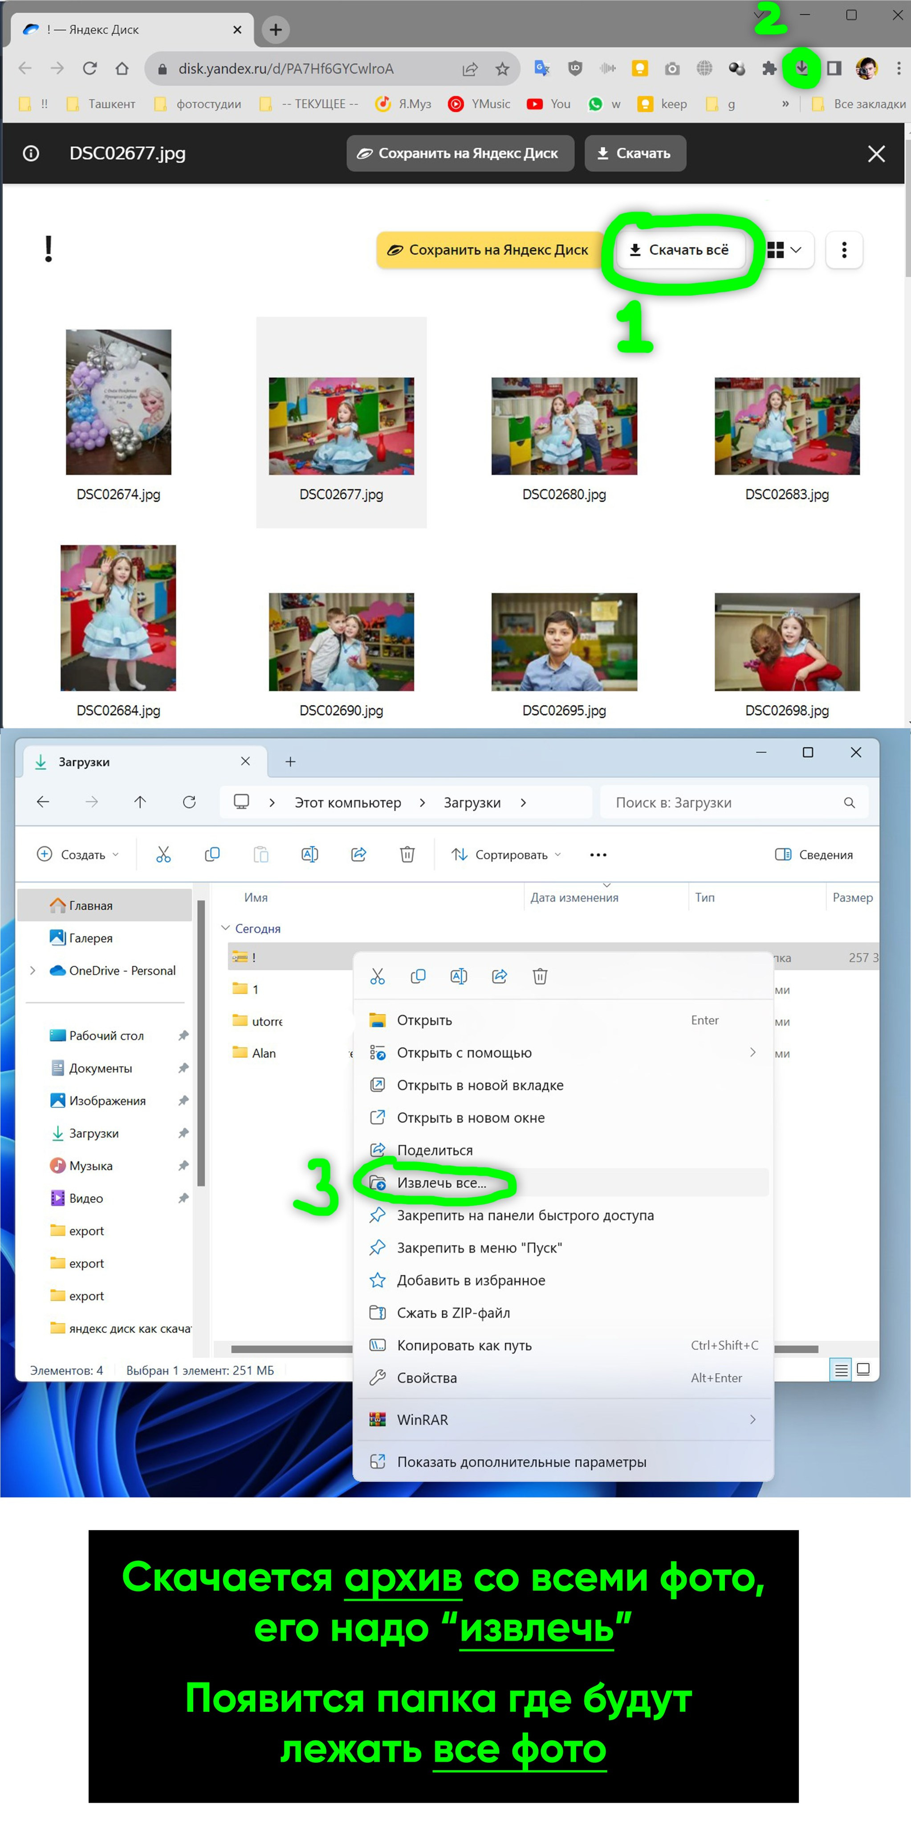Click the rename icon in Explorer toolbar
The image size is (911, 1825).
pos(309,855)
